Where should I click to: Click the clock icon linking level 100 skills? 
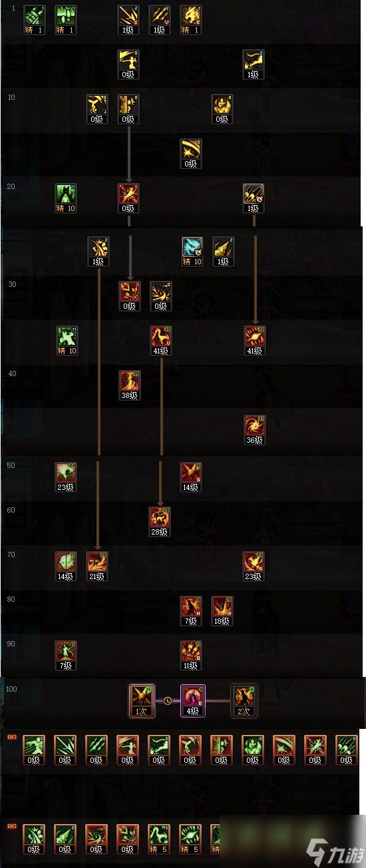coord(168,701)
